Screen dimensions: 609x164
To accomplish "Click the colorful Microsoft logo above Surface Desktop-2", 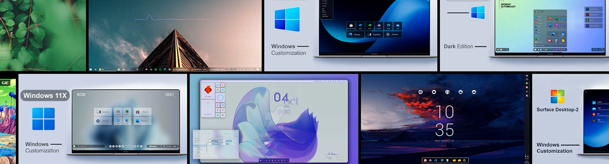I will [557, 97].
